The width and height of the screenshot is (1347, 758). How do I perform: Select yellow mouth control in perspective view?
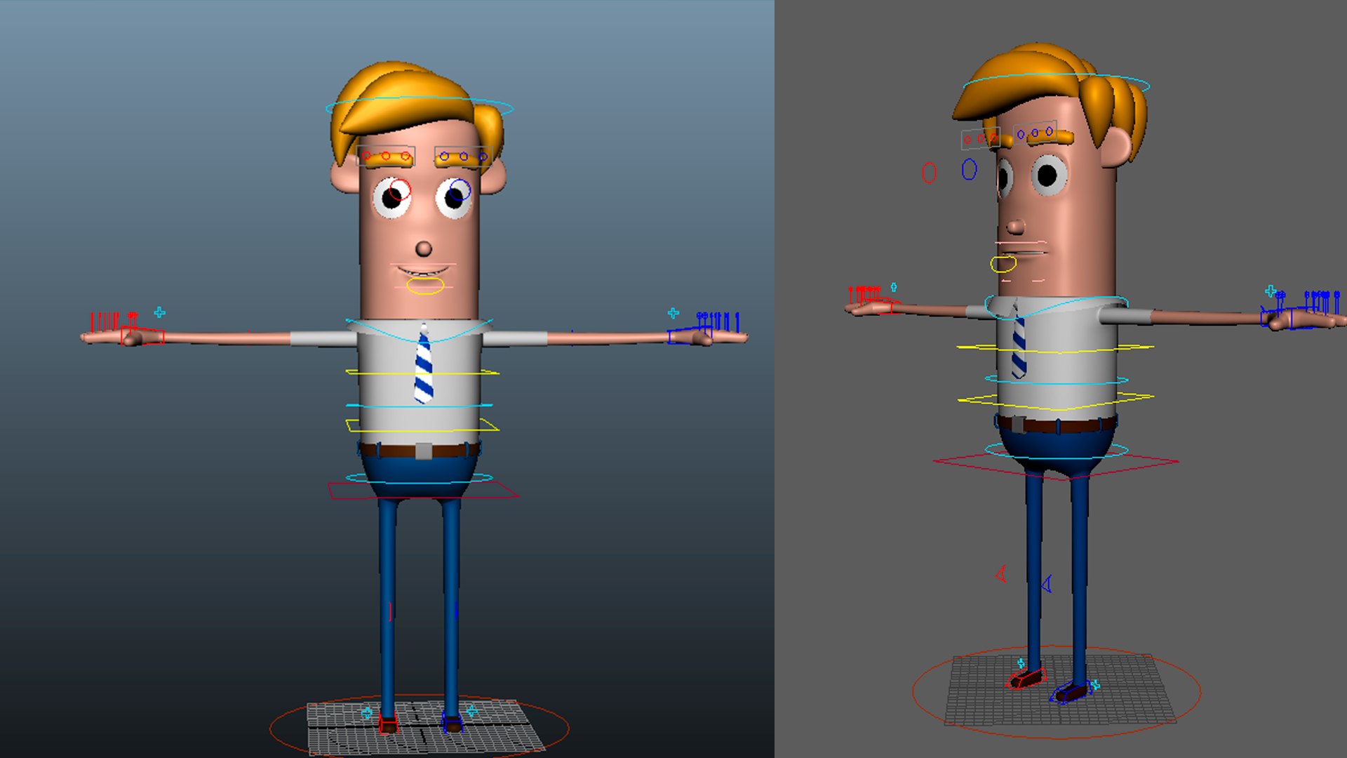pos(1003,264)
